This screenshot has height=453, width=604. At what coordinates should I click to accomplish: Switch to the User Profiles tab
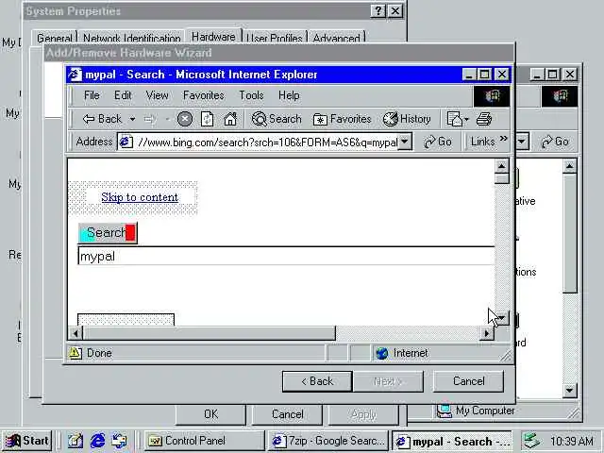tap(275, 38)
